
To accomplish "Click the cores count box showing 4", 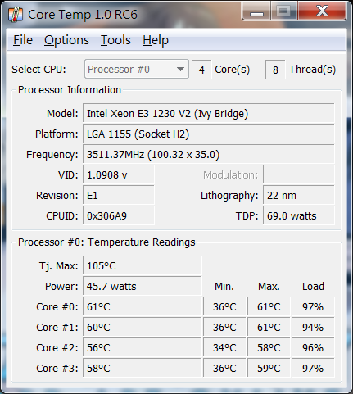I will pos(201,70).
